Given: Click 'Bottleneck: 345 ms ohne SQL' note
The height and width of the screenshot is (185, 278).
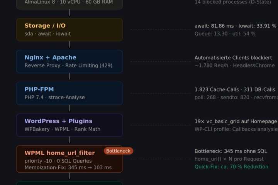Looking at the screenshot, I should click(231, 151).
